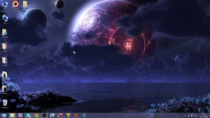This screenshot has height=118, width=210.
Task: Open the 'Корзина' recycle bin
Action: [5, 104]
